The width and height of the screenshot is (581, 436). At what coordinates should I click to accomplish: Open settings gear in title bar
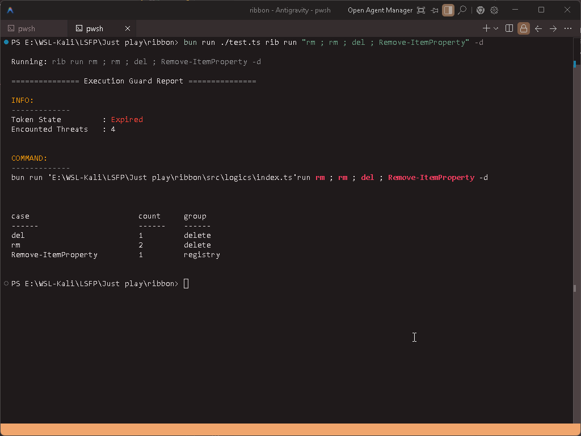pos(494,10)
